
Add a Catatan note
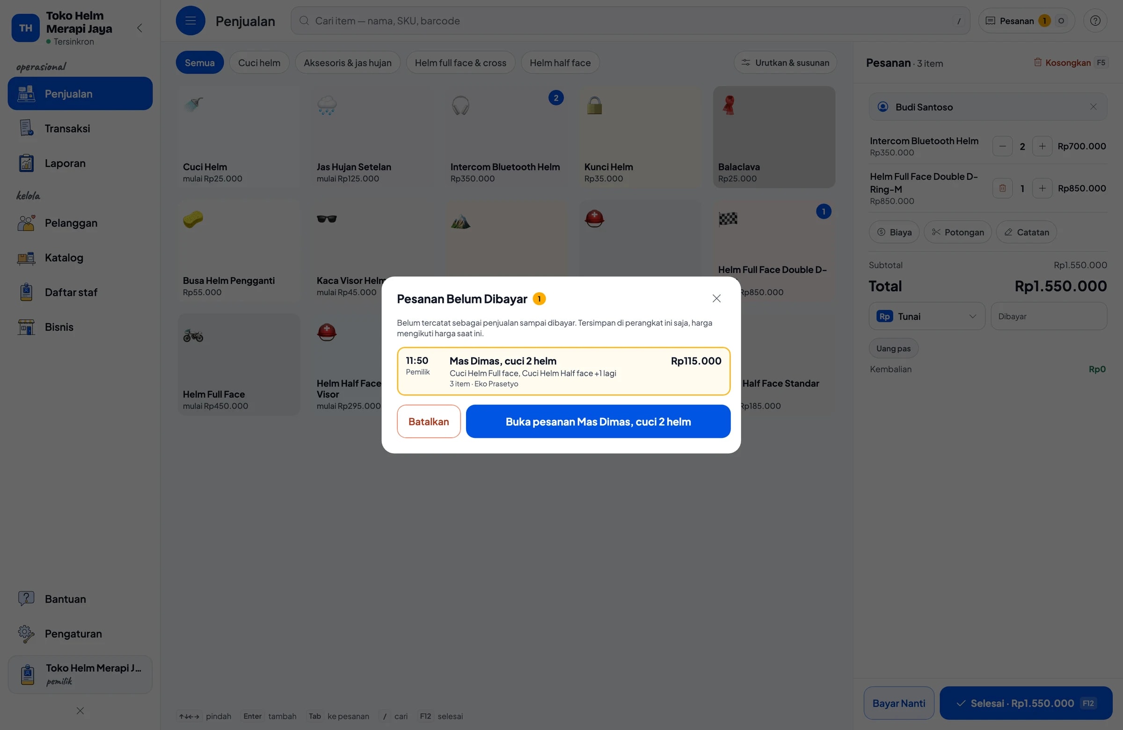1026,232
